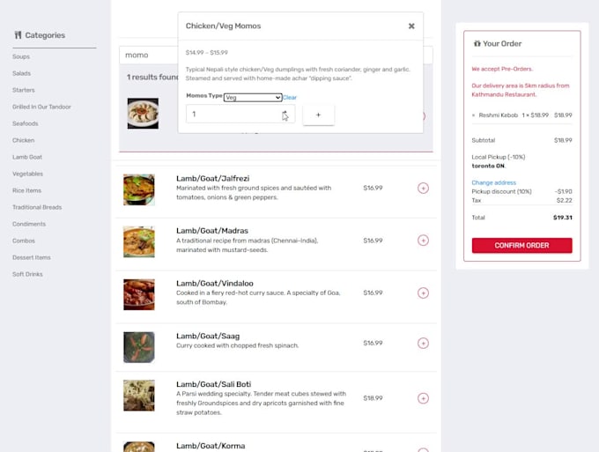Click the Lamb/Goat/Vindaloo title
This screenshot has height=452, width=599.
click(215, 284)
